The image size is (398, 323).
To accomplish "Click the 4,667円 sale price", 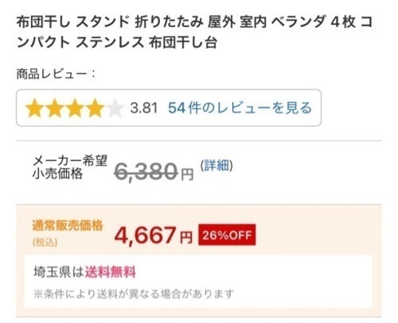I will click(x=153, y=235).
